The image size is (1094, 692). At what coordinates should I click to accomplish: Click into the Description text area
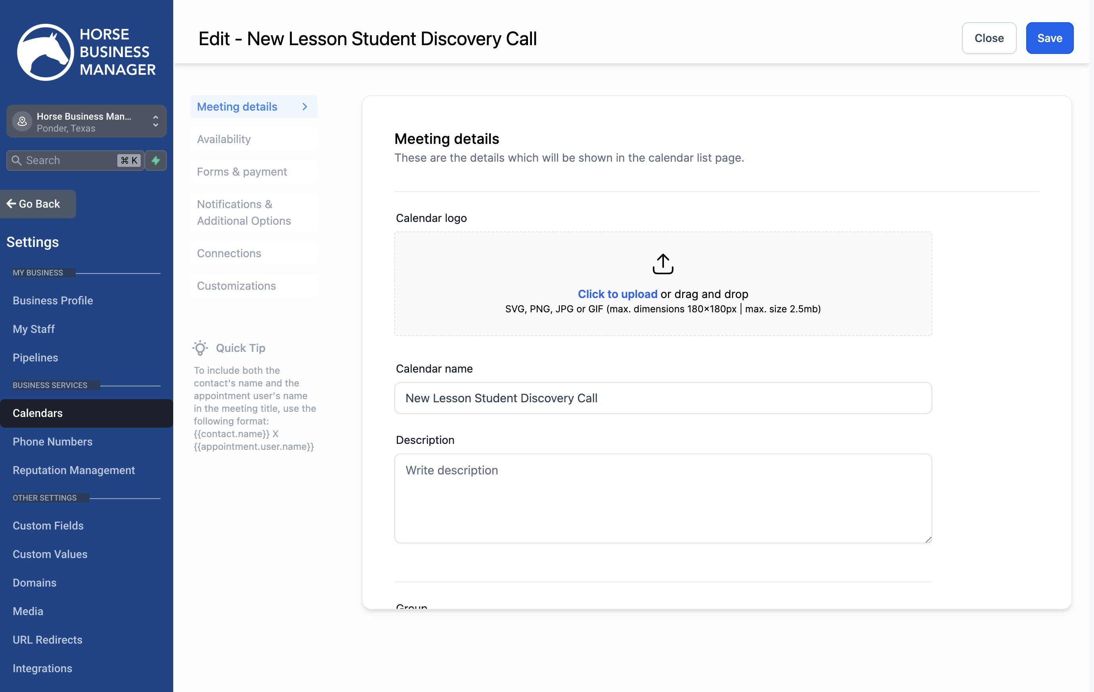tap(663, 498)
